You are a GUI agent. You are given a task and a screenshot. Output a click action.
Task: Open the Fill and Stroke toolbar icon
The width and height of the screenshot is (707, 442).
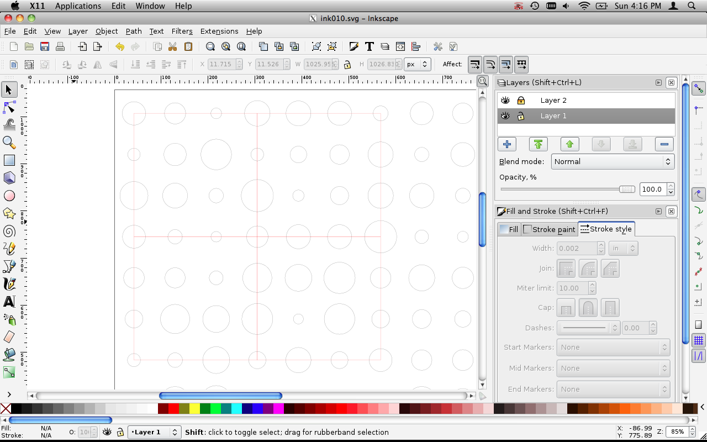(354, 46)
